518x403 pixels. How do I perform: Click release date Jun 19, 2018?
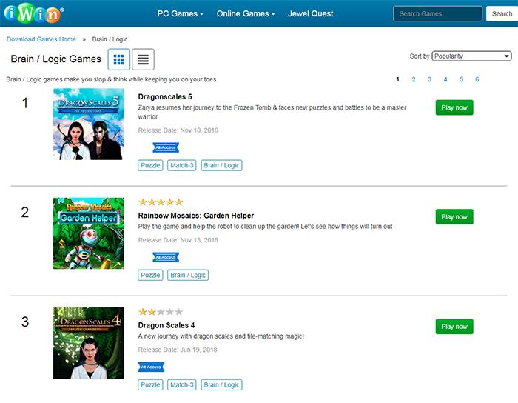(x=178, y=350)
